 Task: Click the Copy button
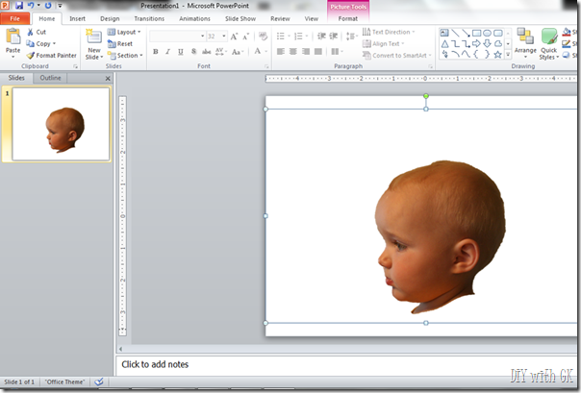(x=38, y=43)
